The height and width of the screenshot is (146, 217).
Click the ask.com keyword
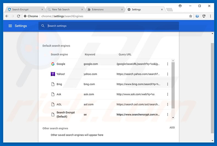[89, 94]
